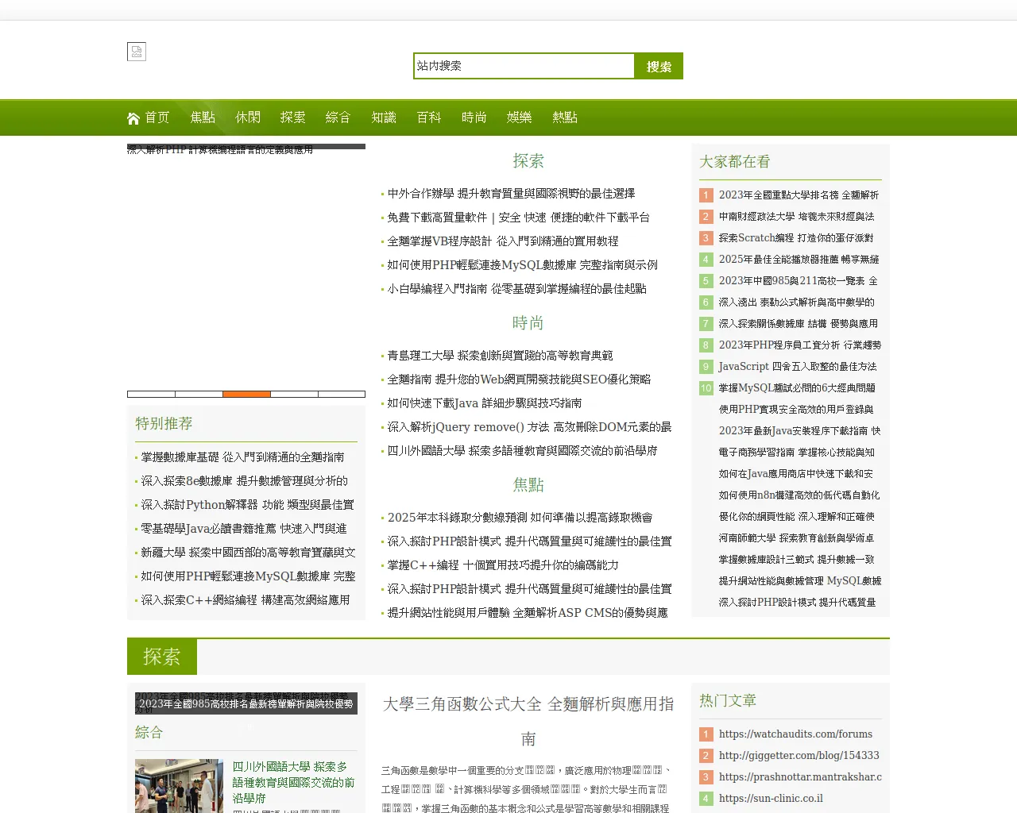Open recommended article "零基礎學Java必讀書籍推薦"
Image resolution: width=1017 pixels, height=813 pixels.
point(244,529)
